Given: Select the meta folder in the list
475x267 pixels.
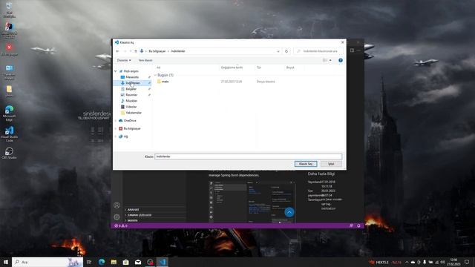Looking at the screenshot, I should (165, 82).
